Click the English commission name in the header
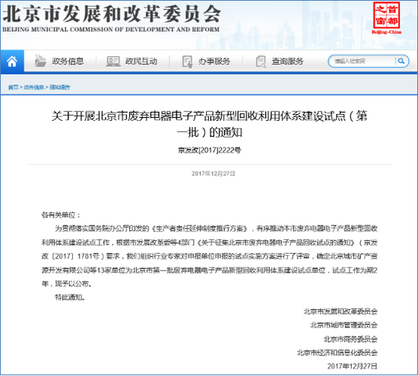418x376 pixels. [111, 30]
